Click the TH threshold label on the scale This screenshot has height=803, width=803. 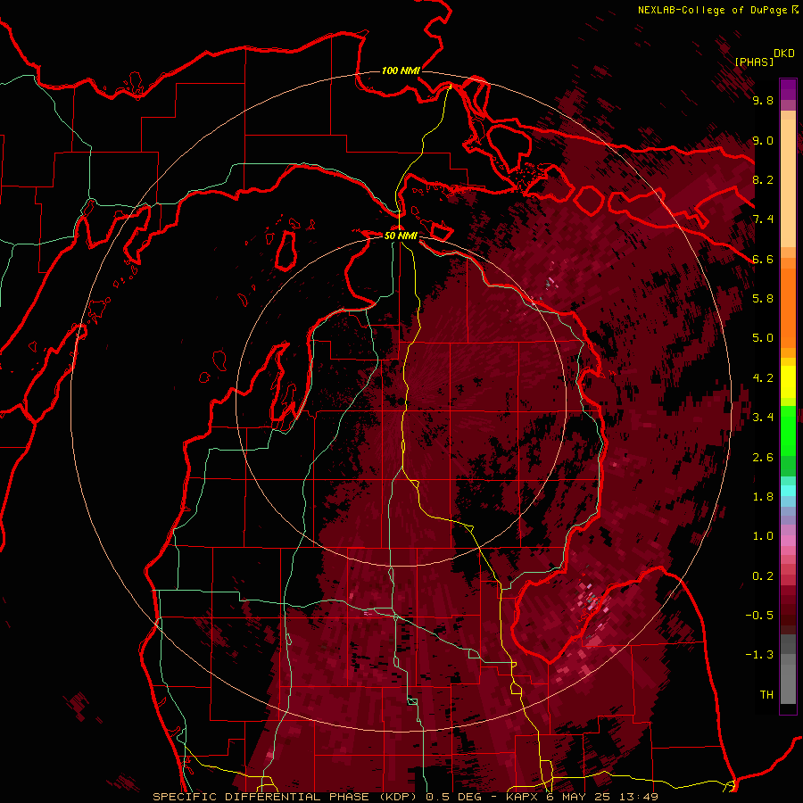pyautogui.click(x=766, y=695)
